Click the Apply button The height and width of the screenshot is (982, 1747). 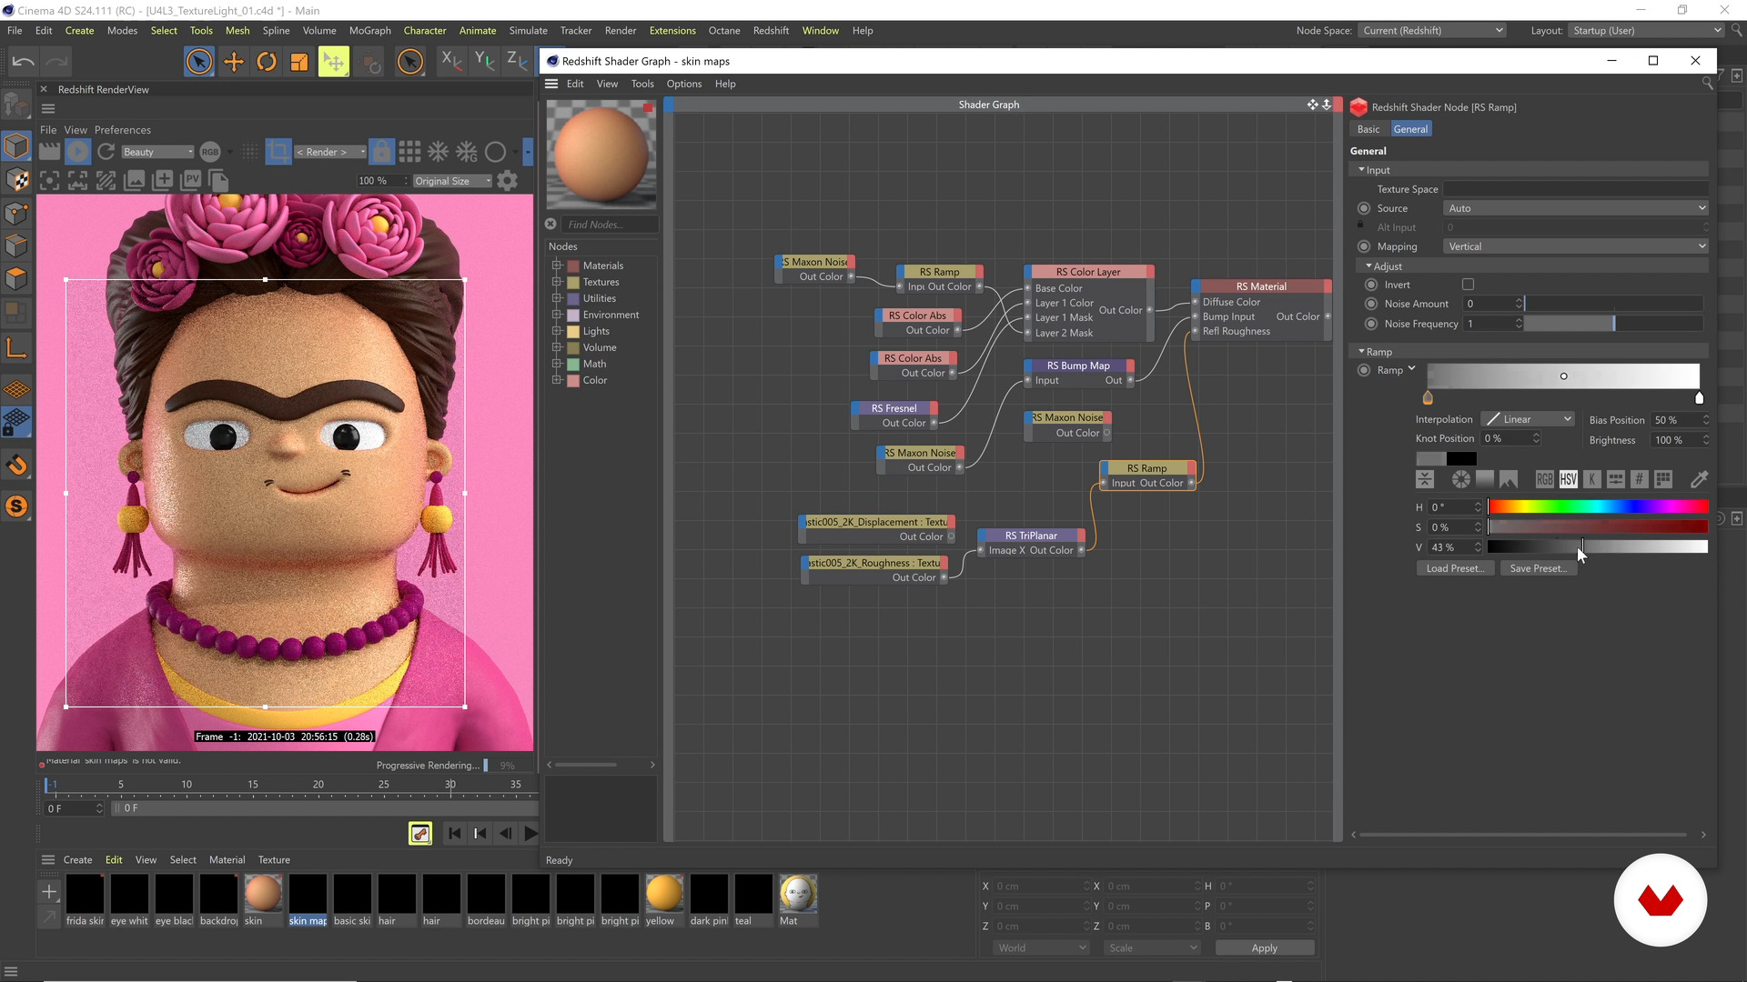tap(1264, 947)
